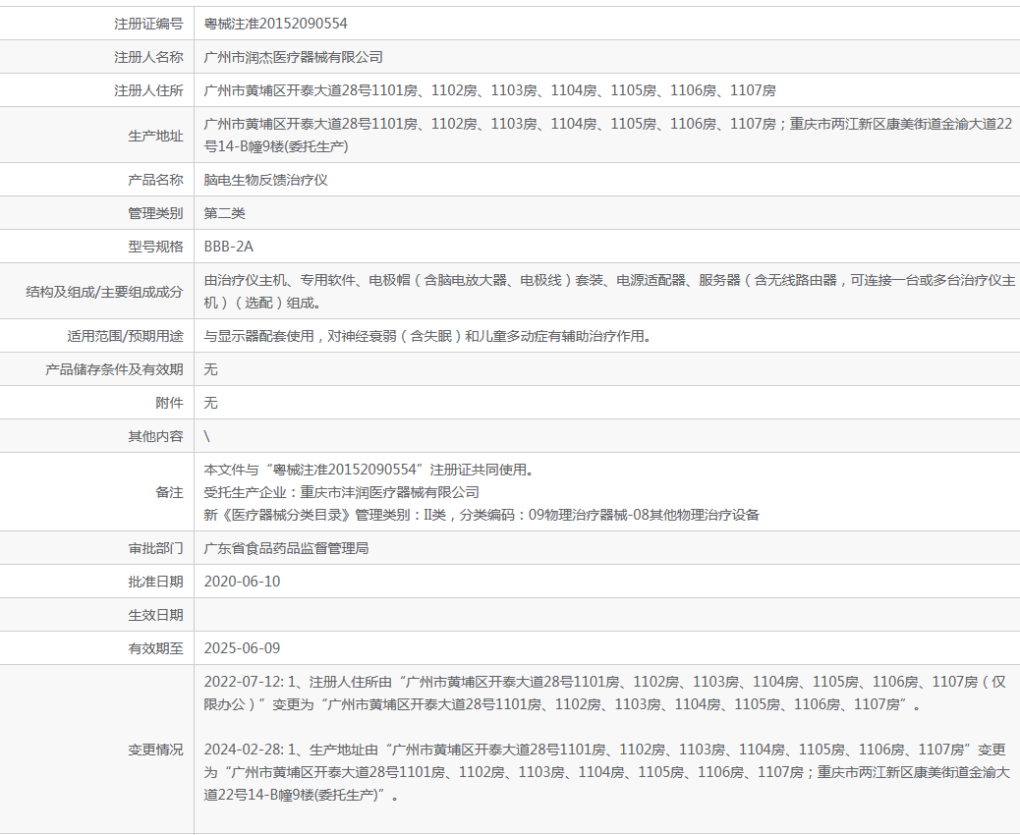Select the product name 脑电生物反馈治疗仪
This screenshot has width=1020, height=835.
click(x=266, y=180)
